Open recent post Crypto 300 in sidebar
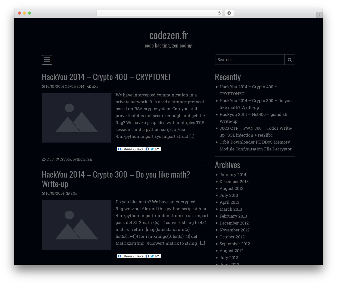The width and height of the screenshot is (337, 285). pyautogui.click(x=256, y=104)
